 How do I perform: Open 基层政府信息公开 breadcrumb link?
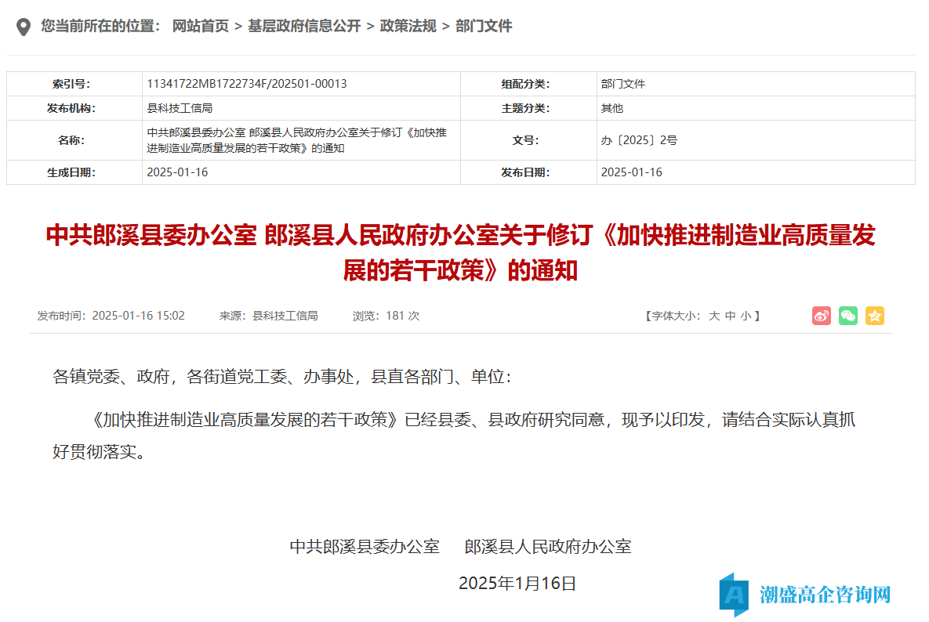point(304,26)
